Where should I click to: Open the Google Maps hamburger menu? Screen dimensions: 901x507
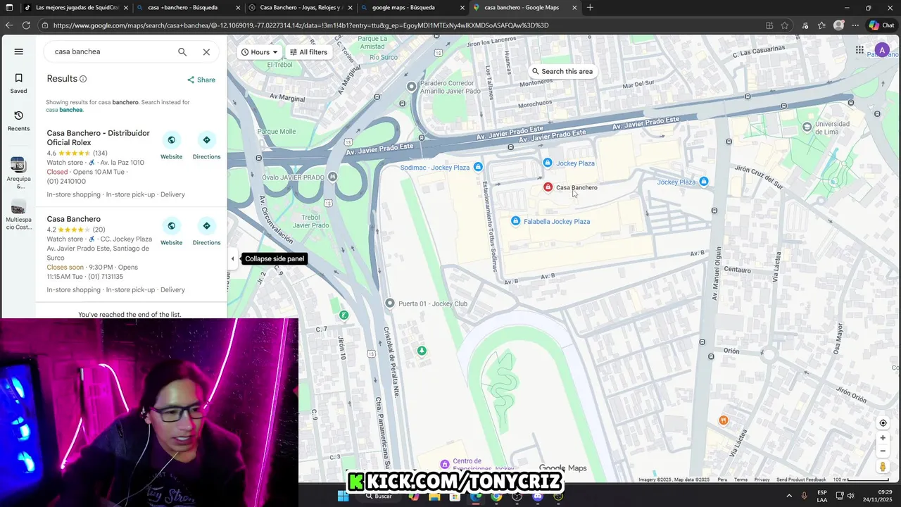(19, 51)
